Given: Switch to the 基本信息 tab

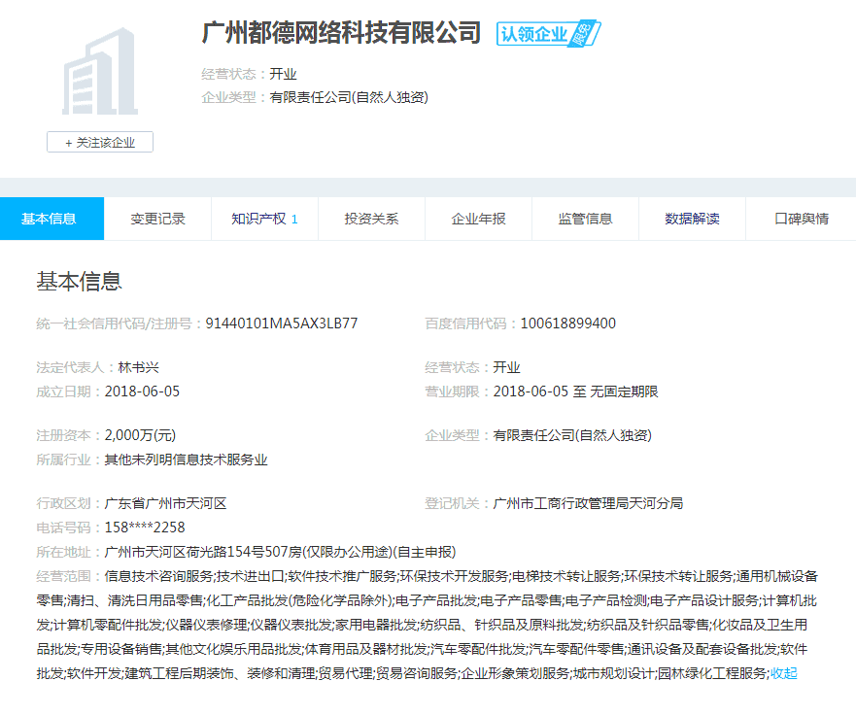Looking at the screenshot, I should pyautogui.click(x=51, y=219).
